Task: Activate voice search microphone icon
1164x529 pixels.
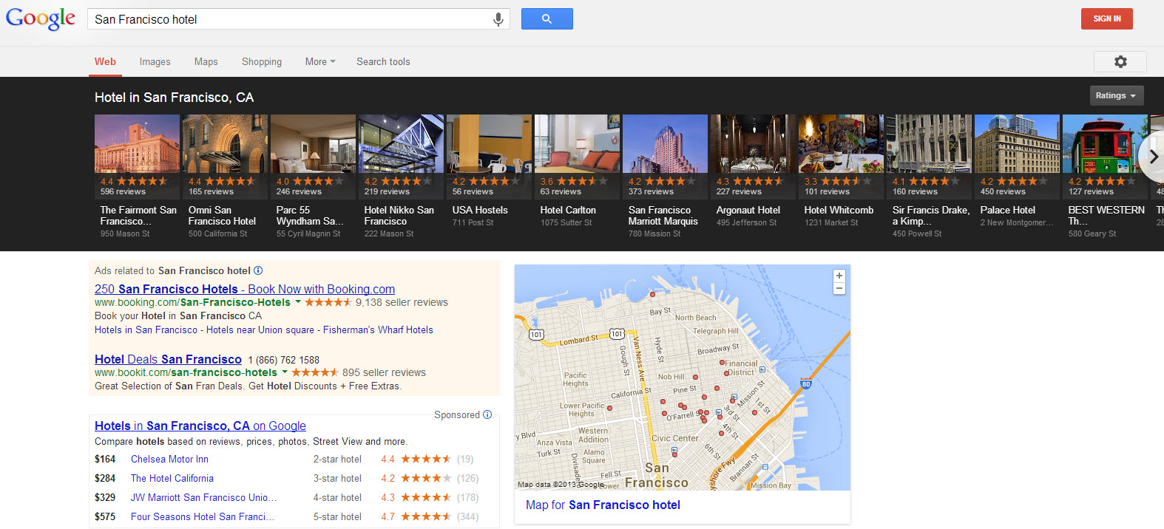Action: pyautogui.click(x=498, y=19)
